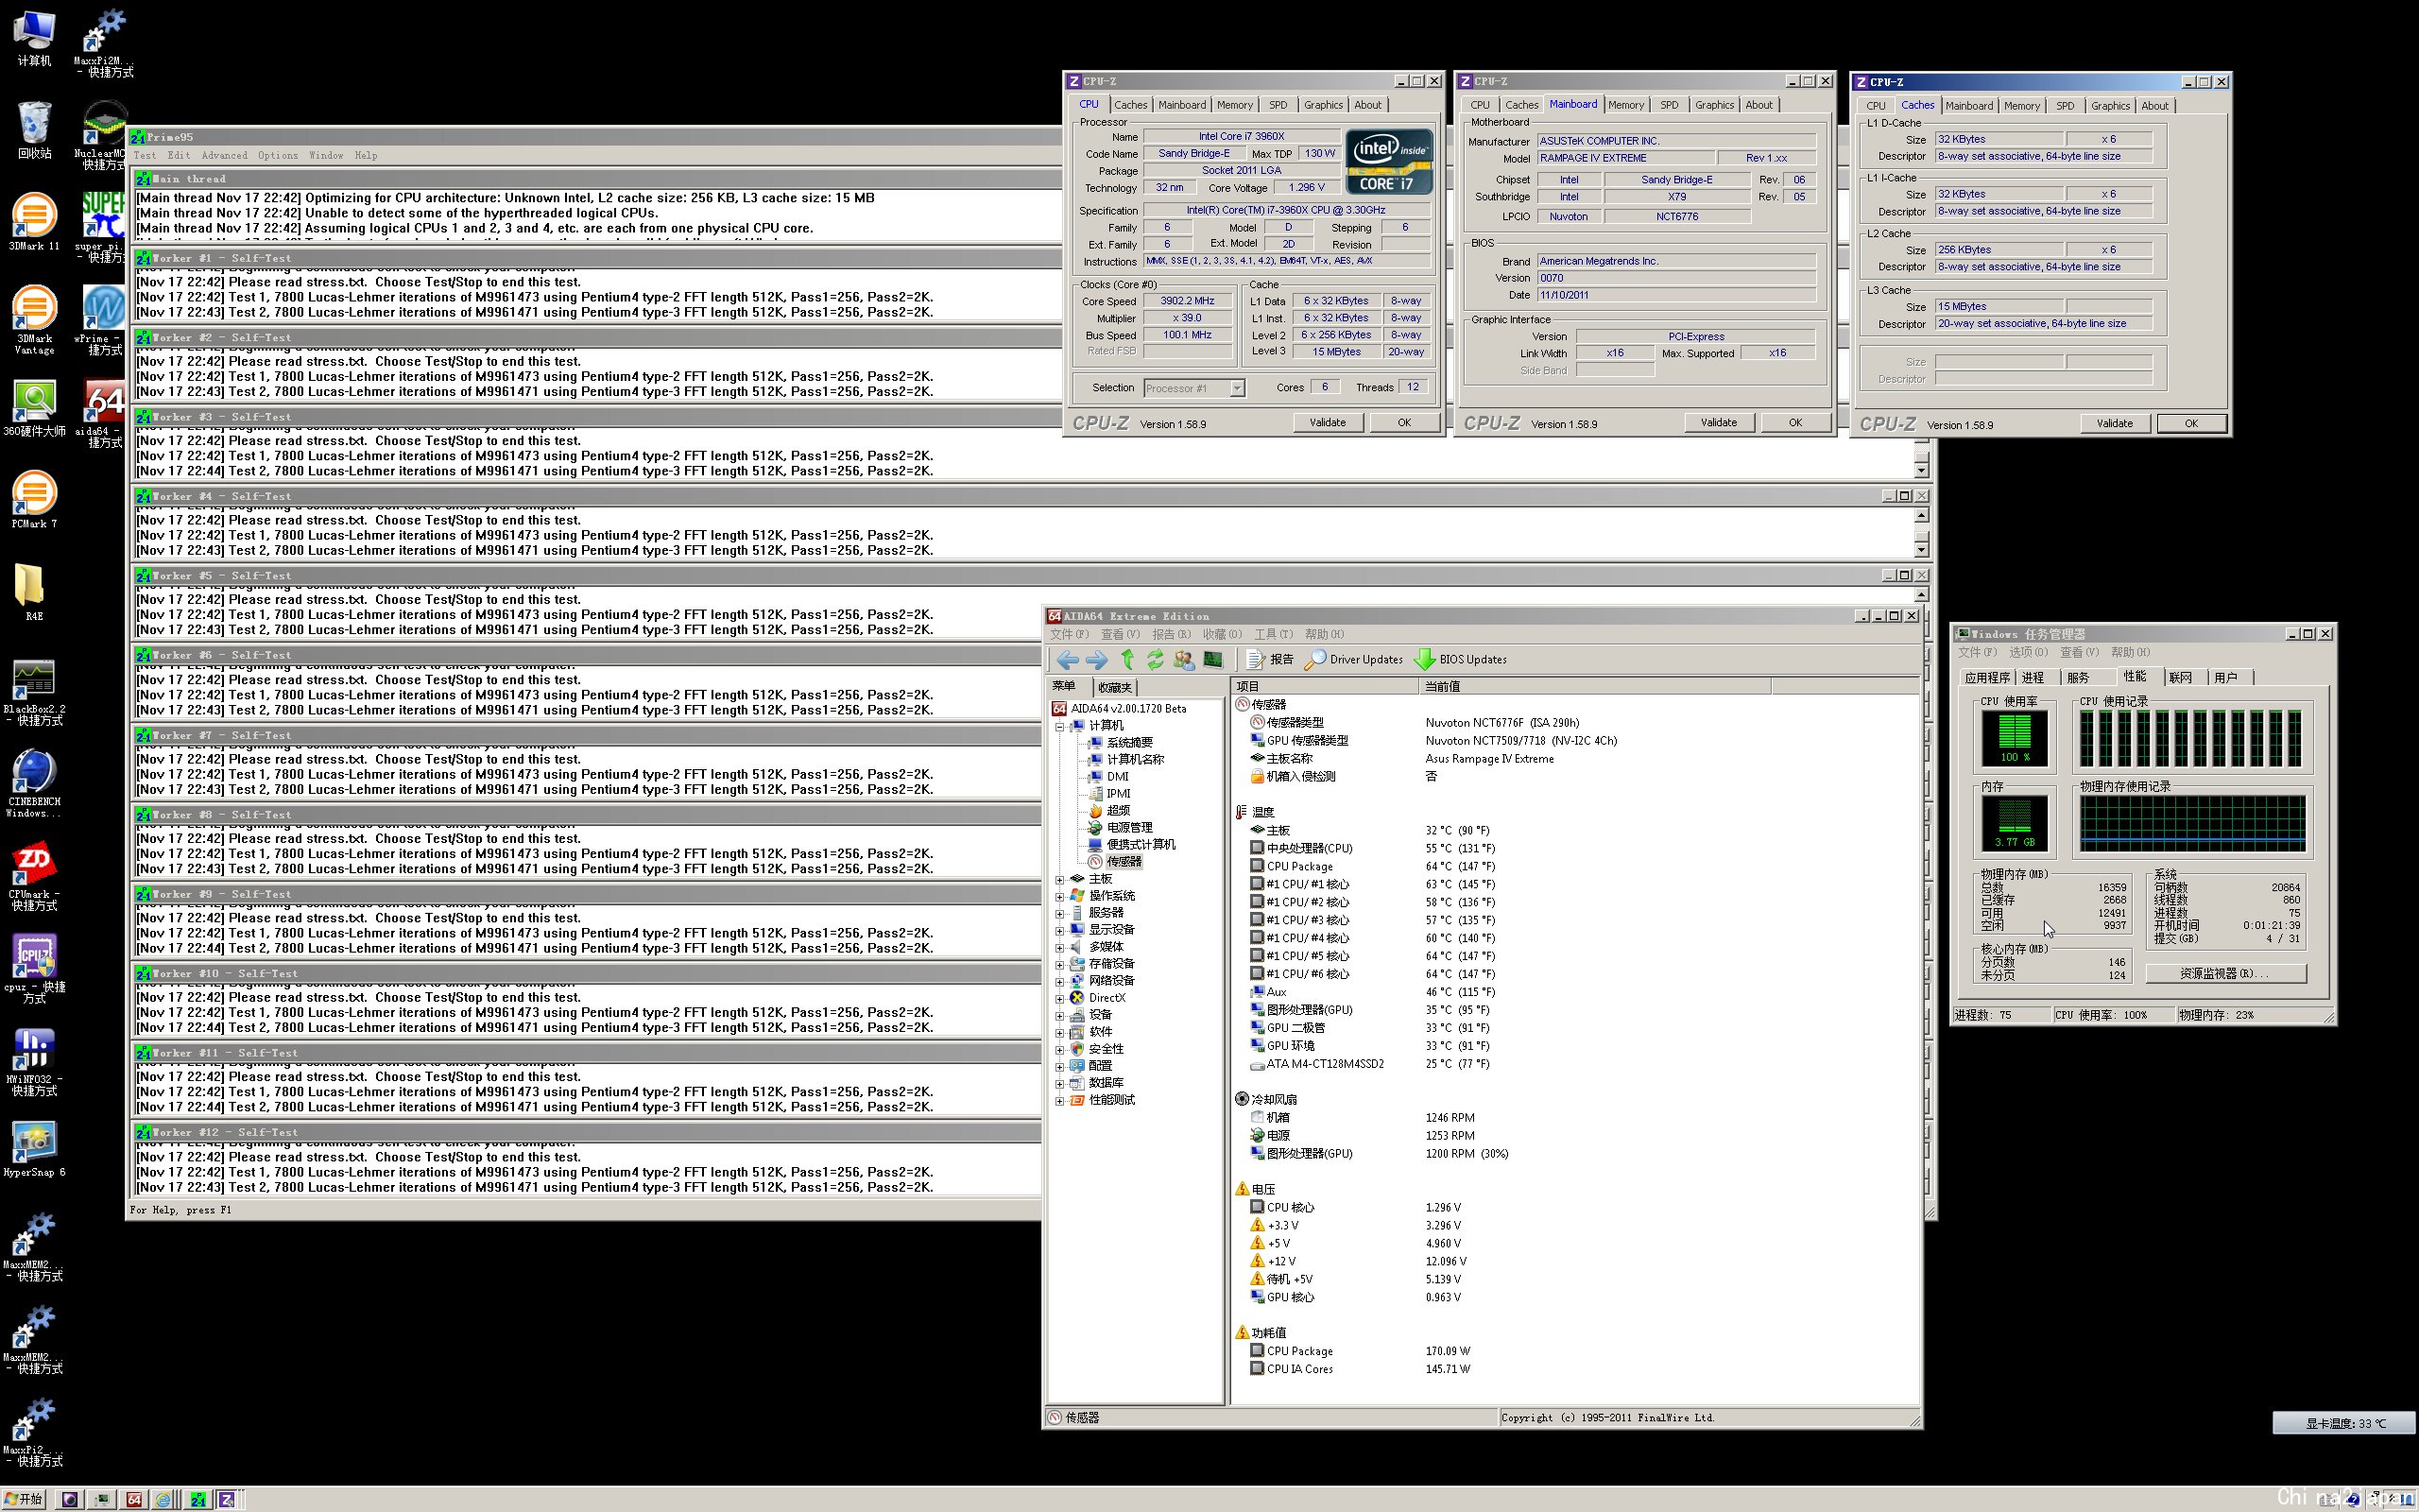Switch to 进程 tab in Task Manager
This screenshot has width=2419, height=1512.
pyautogui.click(x=2033, y=678)
